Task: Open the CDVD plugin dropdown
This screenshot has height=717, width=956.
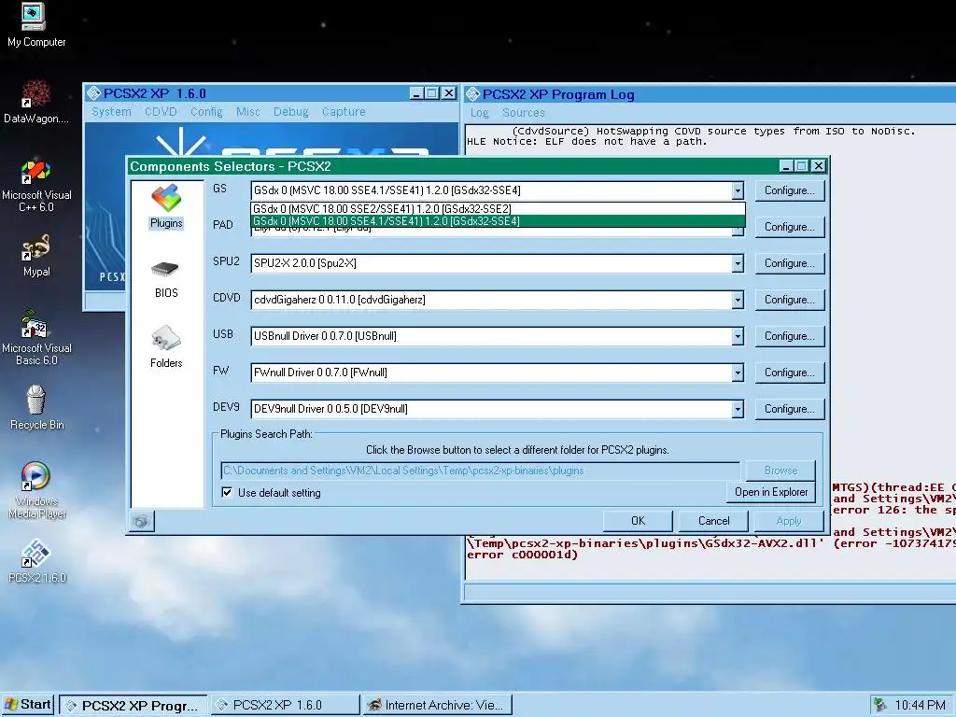Action: (738, 300)
